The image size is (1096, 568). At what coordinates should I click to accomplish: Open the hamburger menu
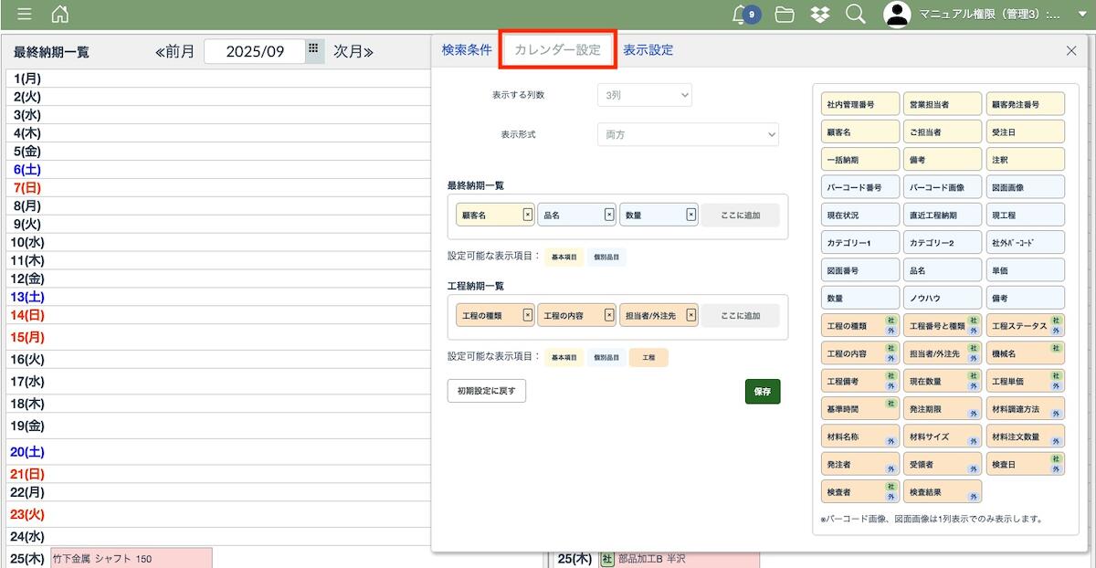(25, 14)
